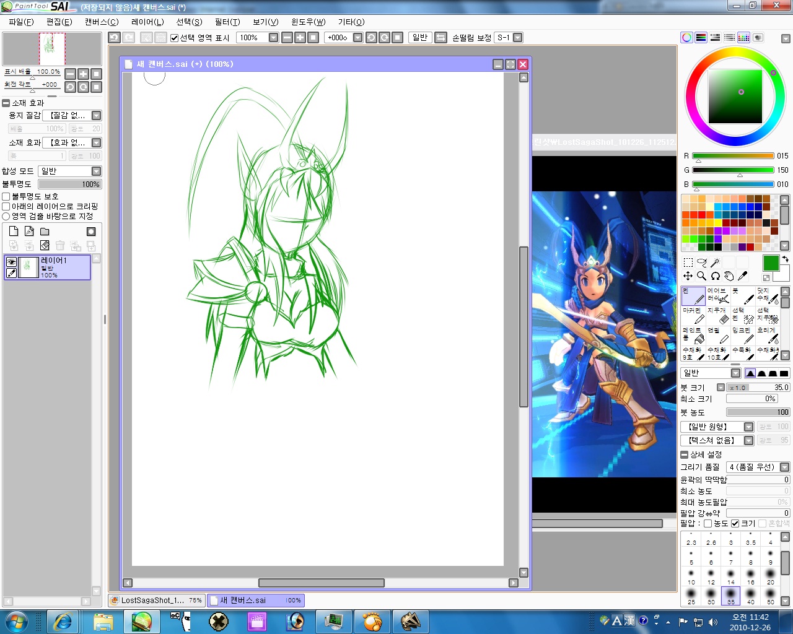Select the move layer tool
793x634 pixels.
(688, 276)
